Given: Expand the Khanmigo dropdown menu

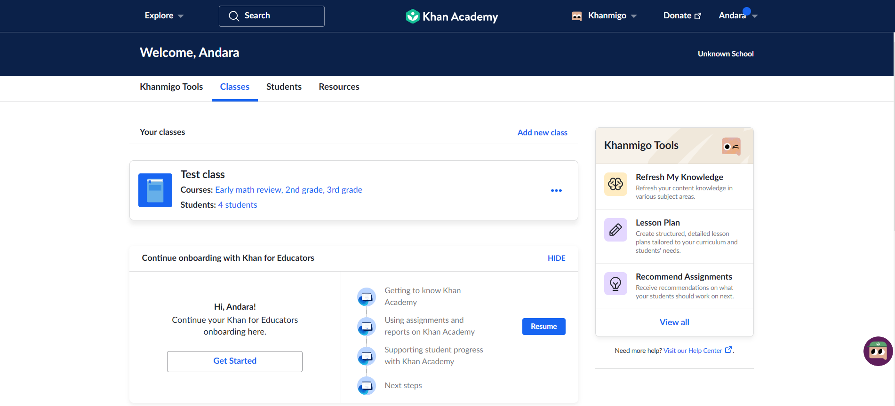Looking at the screenshot, I should pyautogui.click(x=612, y=16).
